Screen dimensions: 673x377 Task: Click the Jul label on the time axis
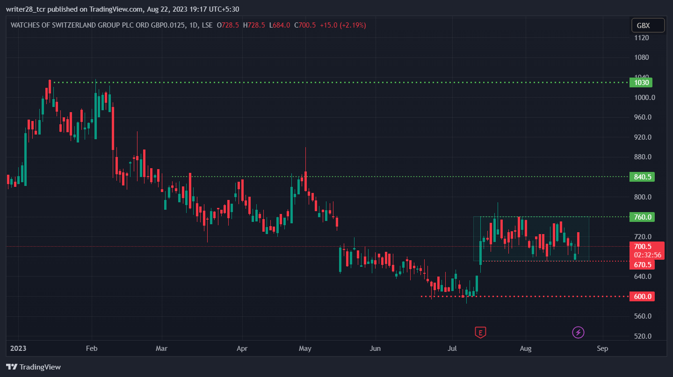[452, 349]
